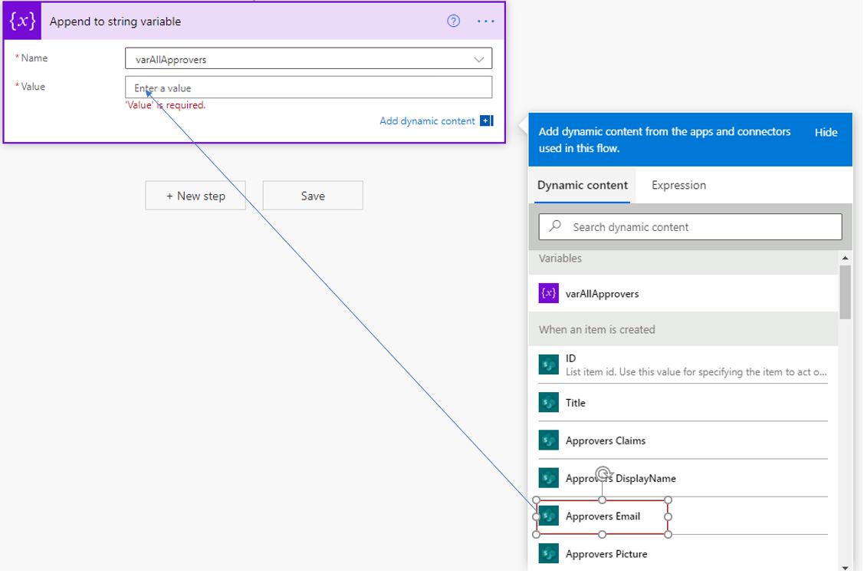The height and width of the screenshot is (574, 864).
Task: Click the blue plus icon beside Add dynamic content
Action: coord(486,120)
